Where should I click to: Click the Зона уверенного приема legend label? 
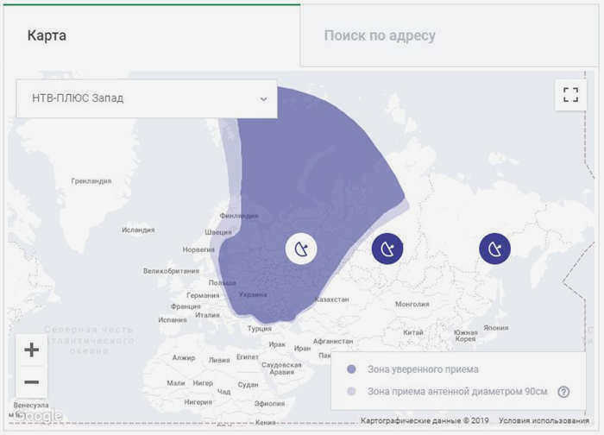click(x=423, y=369)
